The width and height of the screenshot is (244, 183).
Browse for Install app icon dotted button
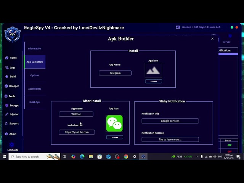[x=153, y=81]
